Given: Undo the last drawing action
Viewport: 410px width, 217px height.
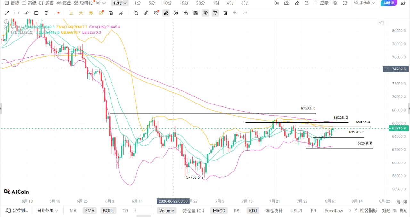Looking at the screenshot, I should 235,13.
